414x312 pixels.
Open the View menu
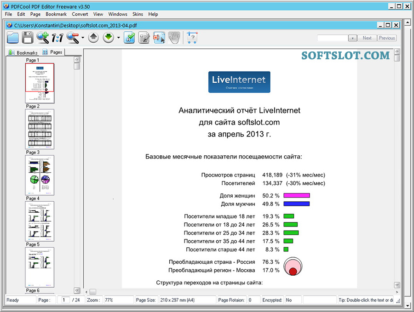pos(98,14)
